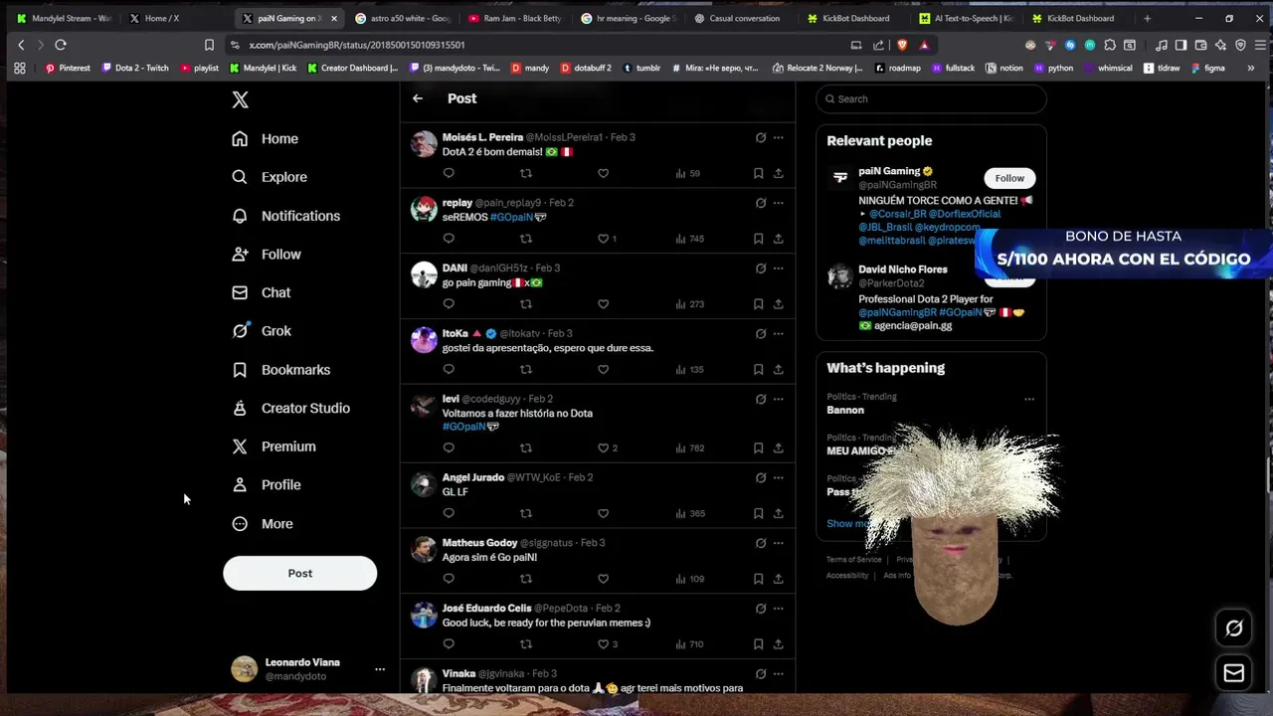Open a new browser tab
The height and width of the screenshot is (716, 1273).
(1147, 18)
